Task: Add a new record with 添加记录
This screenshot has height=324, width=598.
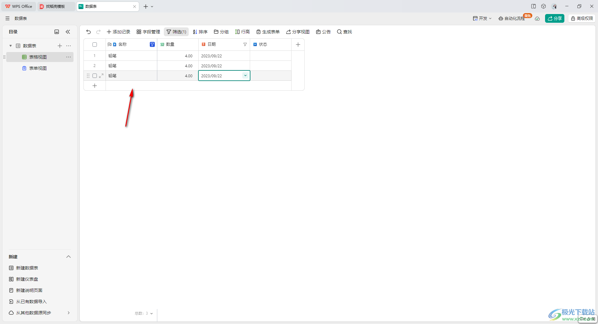Action: point(118,32)
